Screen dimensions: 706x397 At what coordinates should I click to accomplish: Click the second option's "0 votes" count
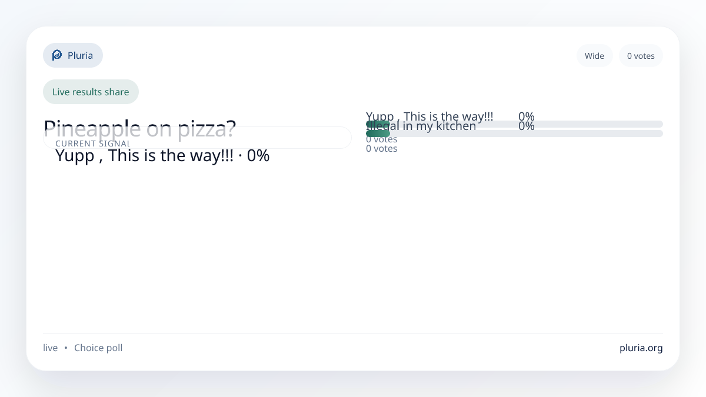pos(382,149)
